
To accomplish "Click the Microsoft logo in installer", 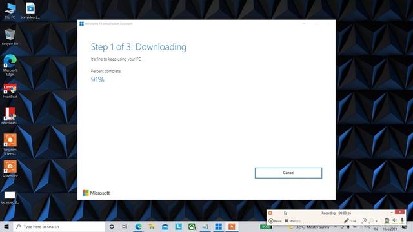I will click(x=96, y=193).
